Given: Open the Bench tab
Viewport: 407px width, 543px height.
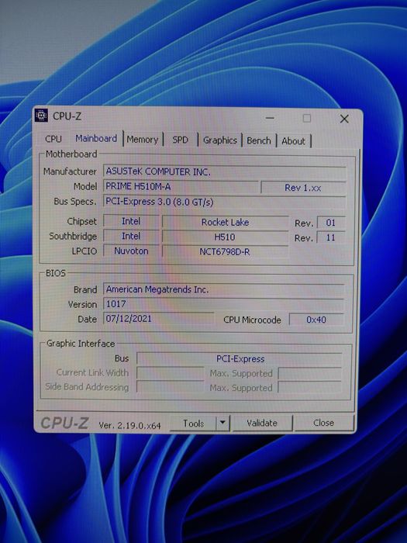Looking at the screenshot, I should 259,140.
